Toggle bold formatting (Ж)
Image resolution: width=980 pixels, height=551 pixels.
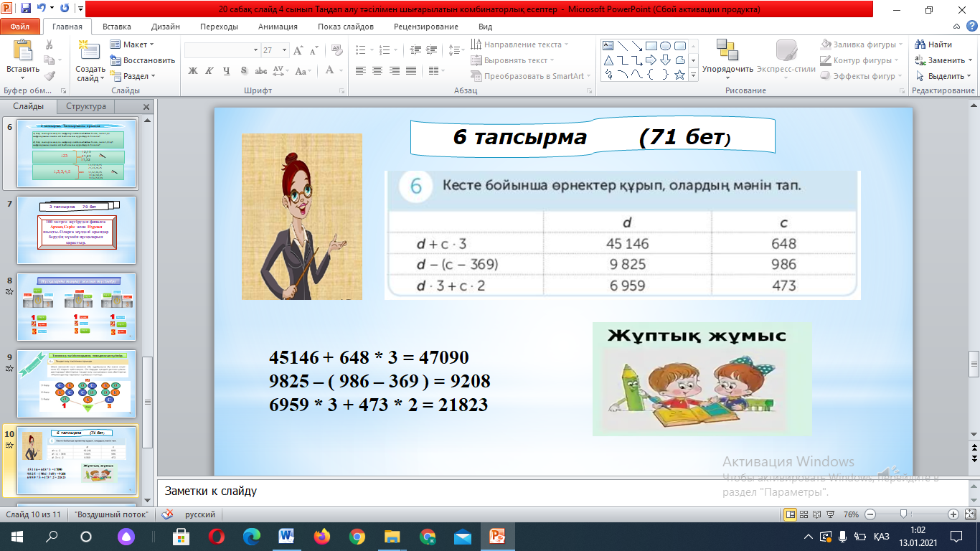[192, 70]
